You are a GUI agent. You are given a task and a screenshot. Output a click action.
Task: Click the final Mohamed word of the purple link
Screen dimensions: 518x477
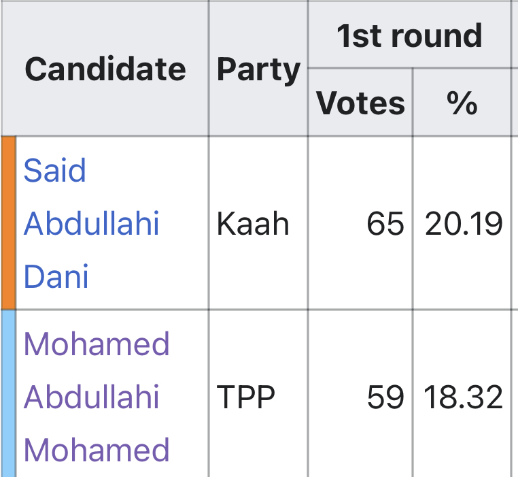pos(97,450)
